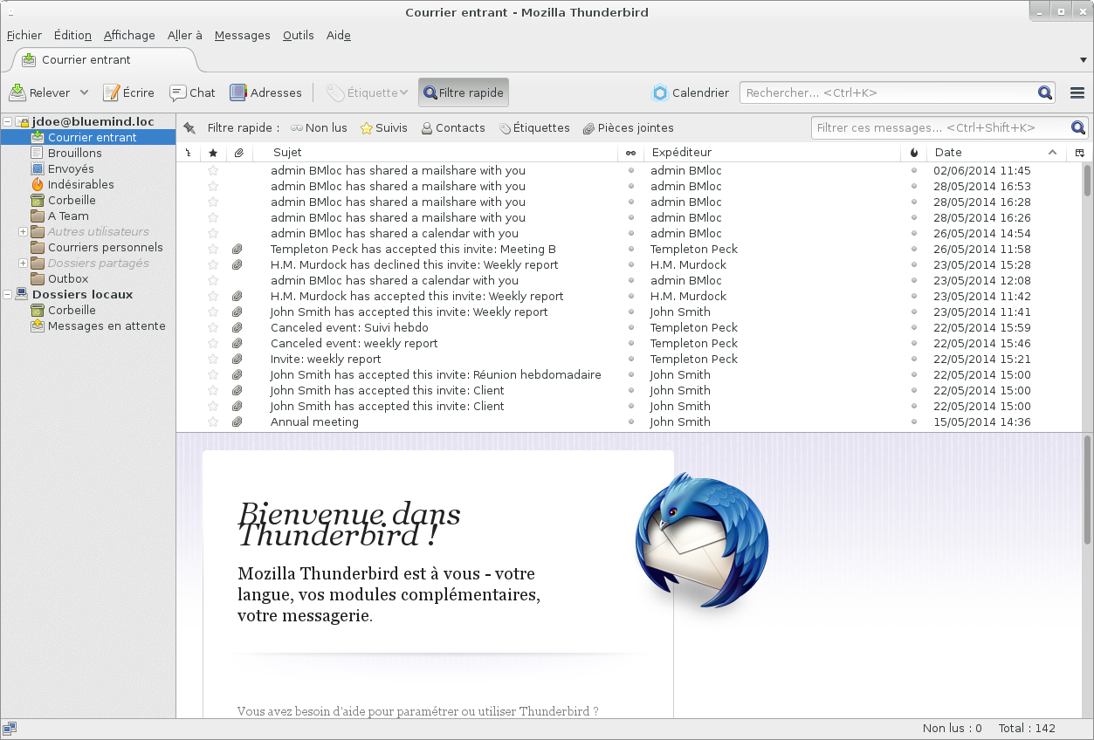Viewport: 1094px width, 740px height.
Task: Toggle the Contacts filter
Action: (x=453, y=128)
